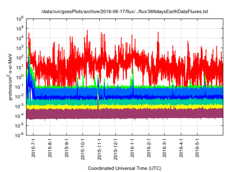
Task: Select the 10^2 y-axis tick label
Action: click(x=20, y=58)
